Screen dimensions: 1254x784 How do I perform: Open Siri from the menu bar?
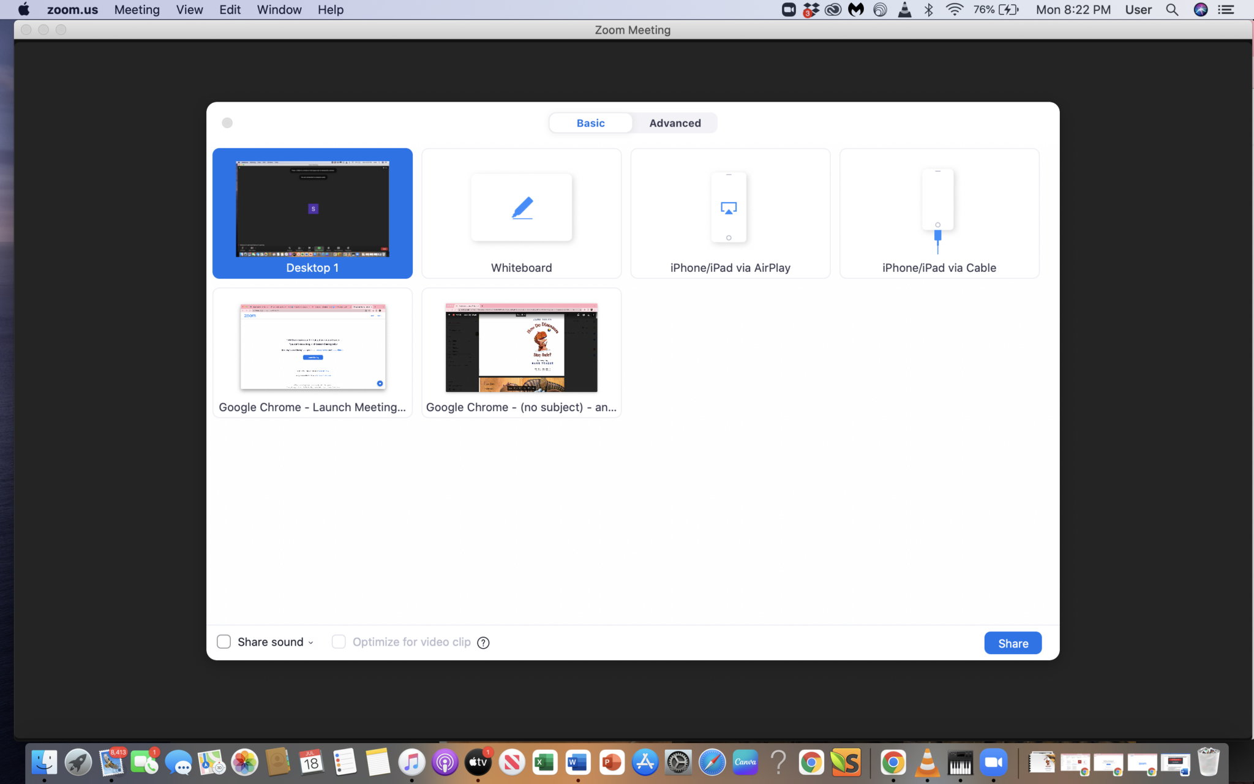click(x=1201, y=9)
